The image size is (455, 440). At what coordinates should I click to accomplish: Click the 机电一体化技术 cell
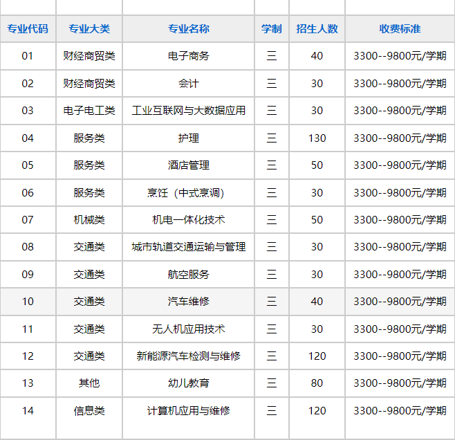(188, 220)
